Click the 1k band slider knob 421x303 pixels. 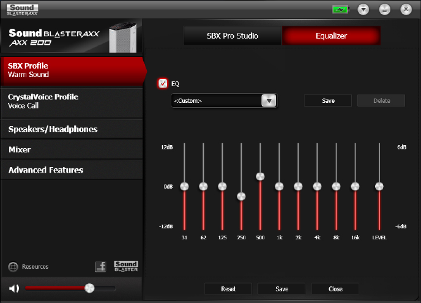pos(279,187)
